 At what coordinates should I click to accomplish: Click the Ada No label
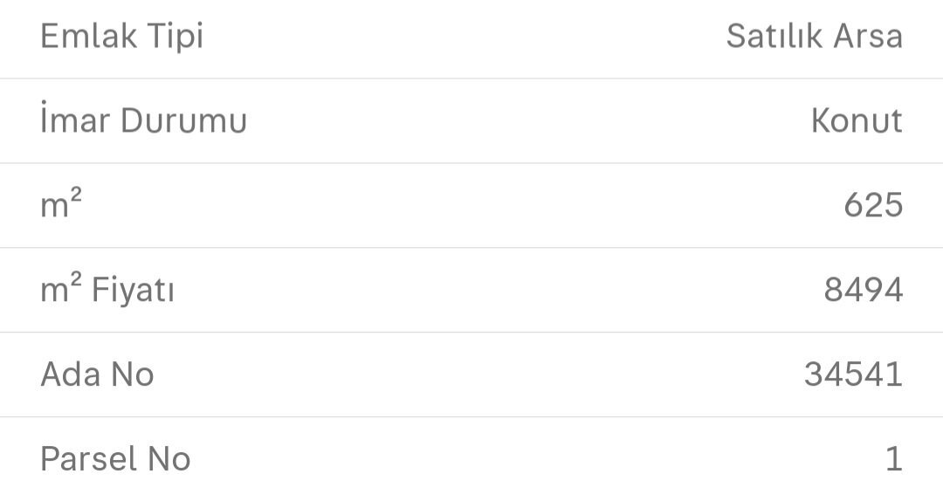tap(97, 374)
